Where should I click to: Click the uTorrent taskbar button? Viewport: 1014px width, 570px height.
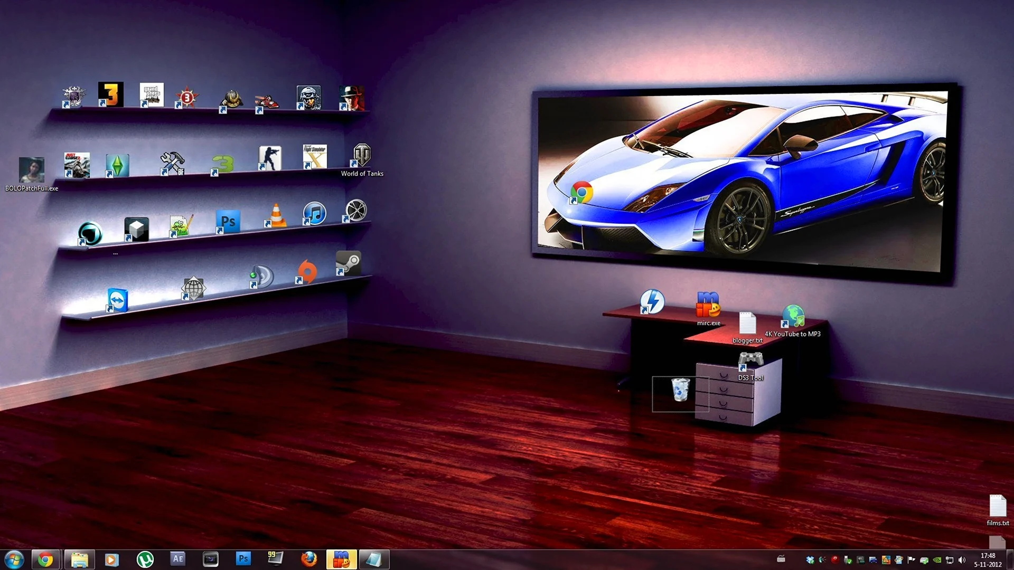pyautogui.click(x=145, y=559)
